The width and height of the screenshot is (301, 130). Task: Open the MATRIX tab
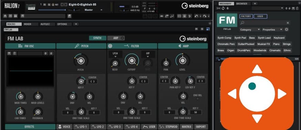click(x=187, y=127)
